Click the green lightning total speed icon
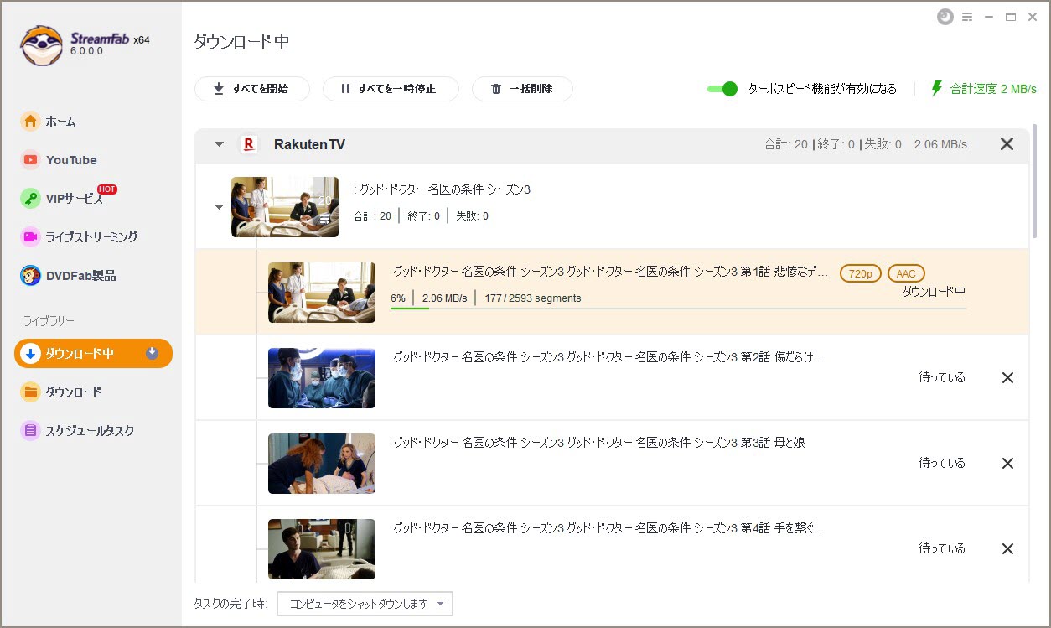This screenshot has height=628, width=1051. 937,88
